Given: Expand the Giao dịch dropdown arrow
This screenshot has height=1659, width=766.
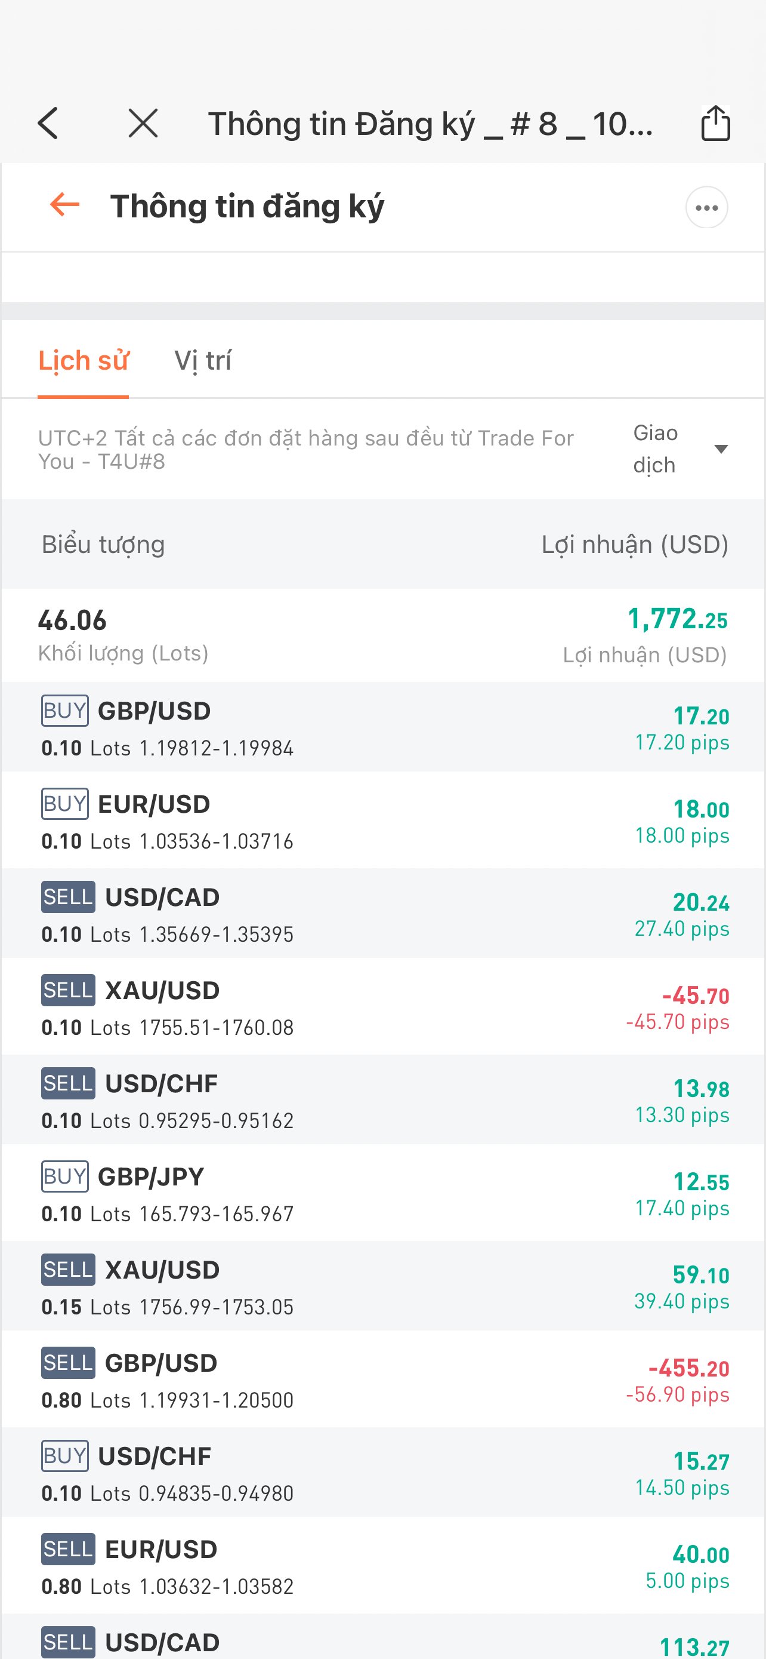Looking at the screenshot, I should 721,449.
